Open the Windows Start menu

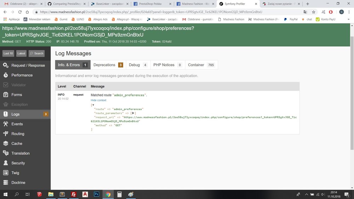tap(5, 194)
